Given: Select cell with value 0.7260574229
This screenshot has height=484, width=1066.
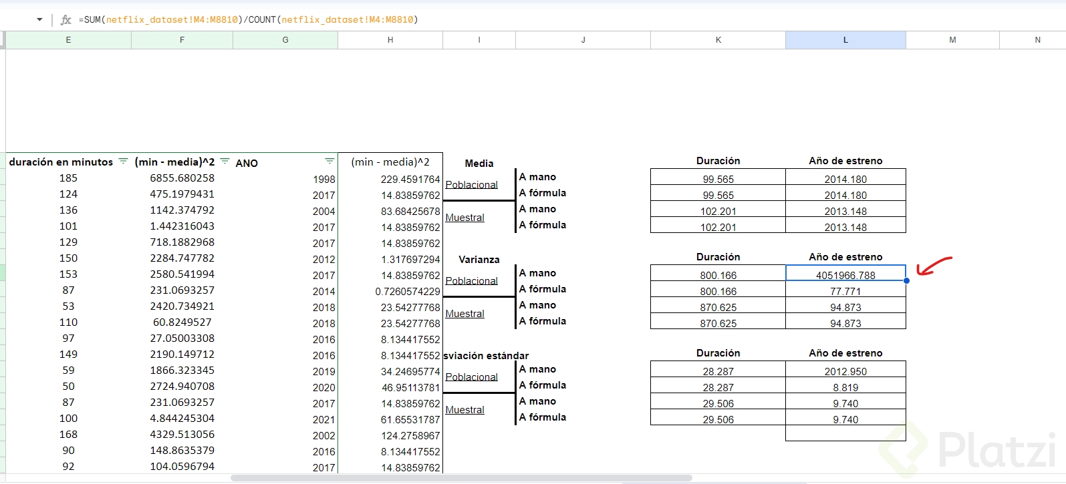Looking at the screenshot, I should pos(390,291).
